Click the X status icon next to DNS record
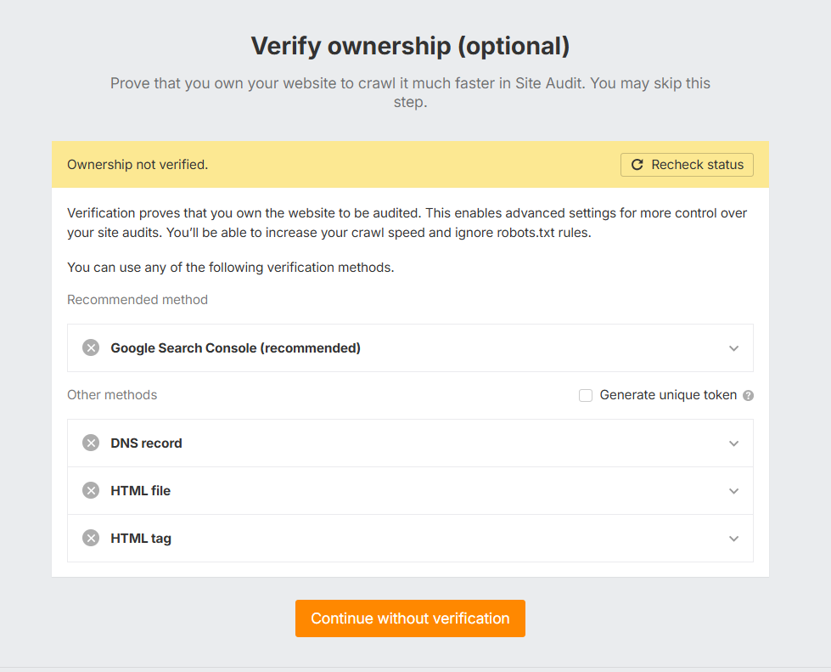The height and width of the screenshot is (672, 831). 91,443
